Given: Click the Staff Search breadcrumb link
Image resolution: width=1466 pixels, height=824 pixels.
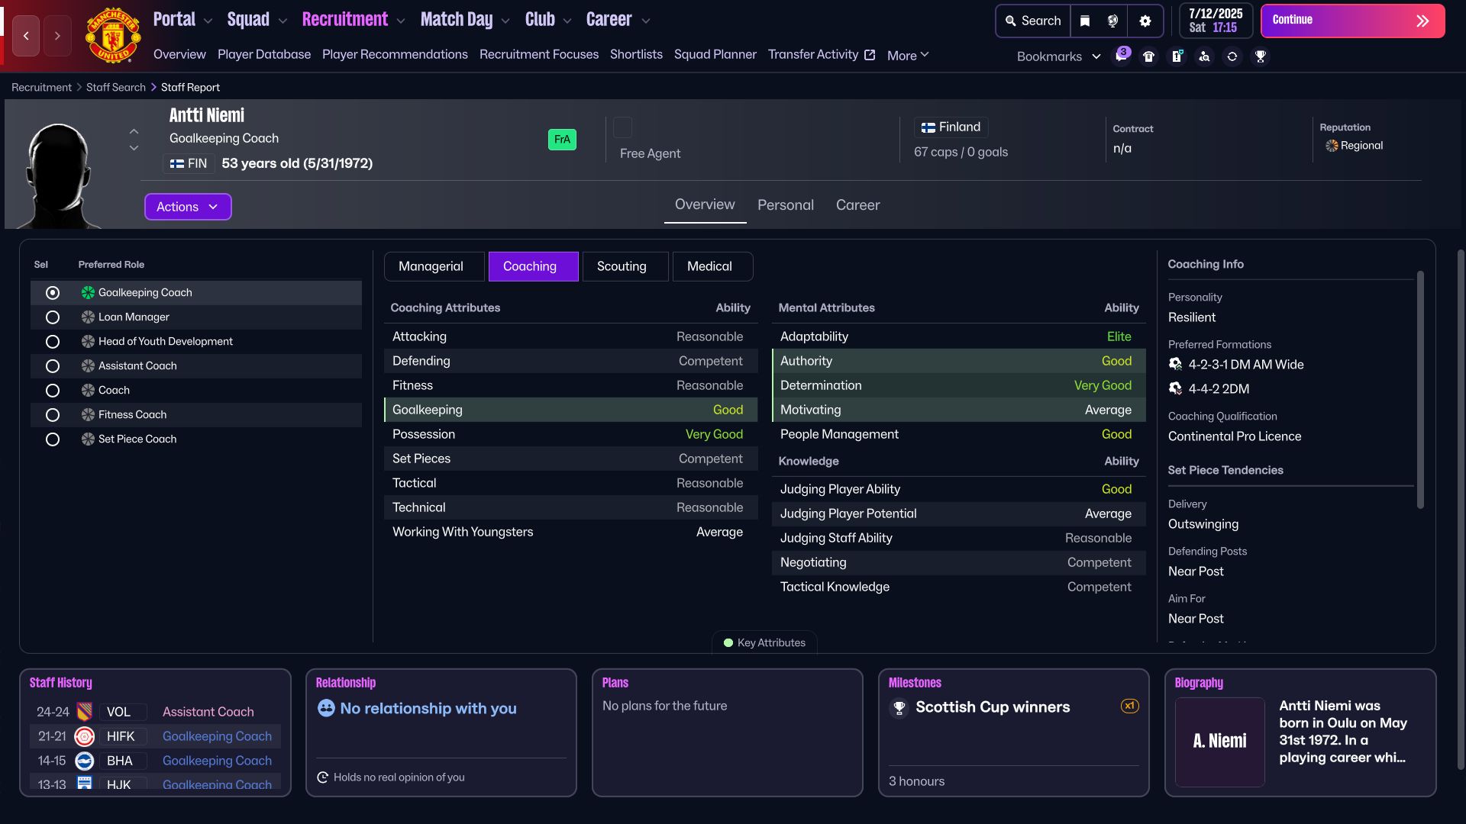Looking at the screenshot, I should pos(116,87).
